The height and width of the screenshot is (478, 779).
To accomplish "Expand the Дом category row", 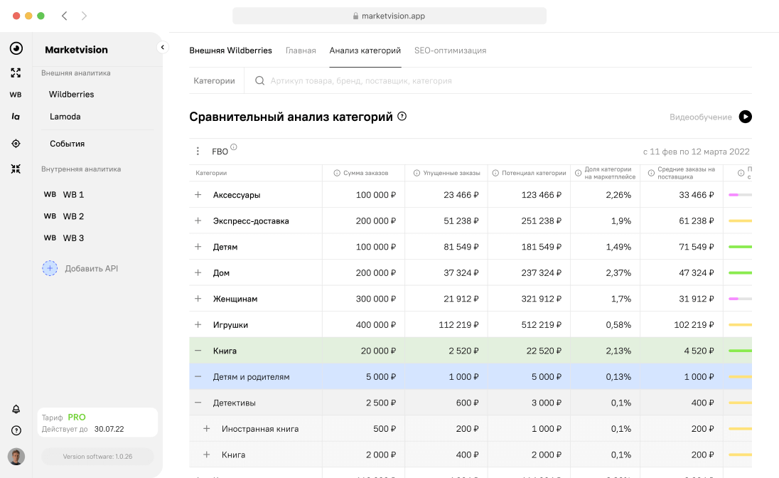I will click(198, 272).
